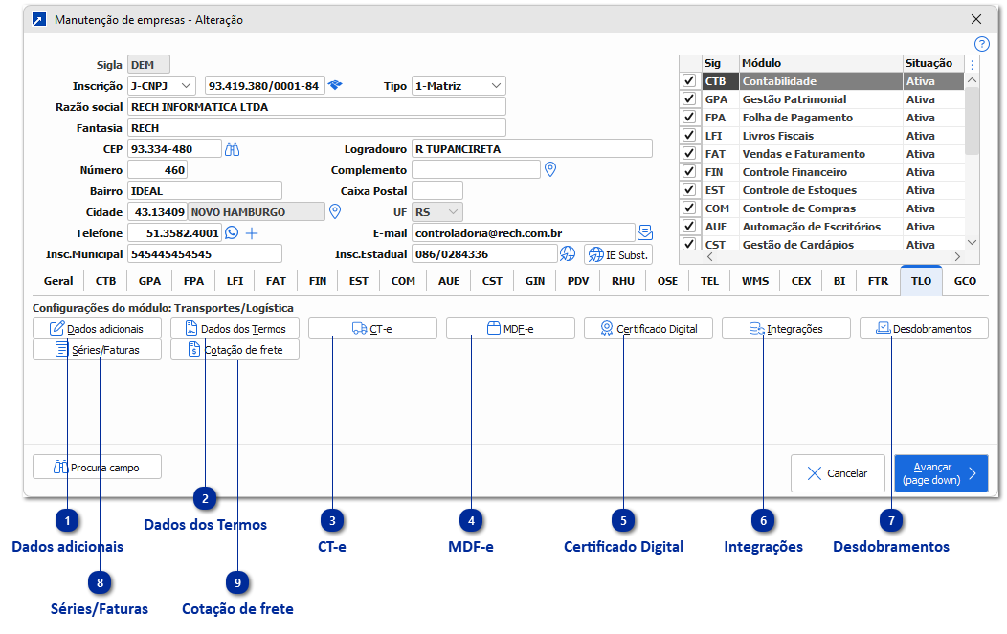Image resolution: width=1007 pixels, height=634 pixels.
Task: Click the Bairro input field
Action: click(x=205, y=190)
